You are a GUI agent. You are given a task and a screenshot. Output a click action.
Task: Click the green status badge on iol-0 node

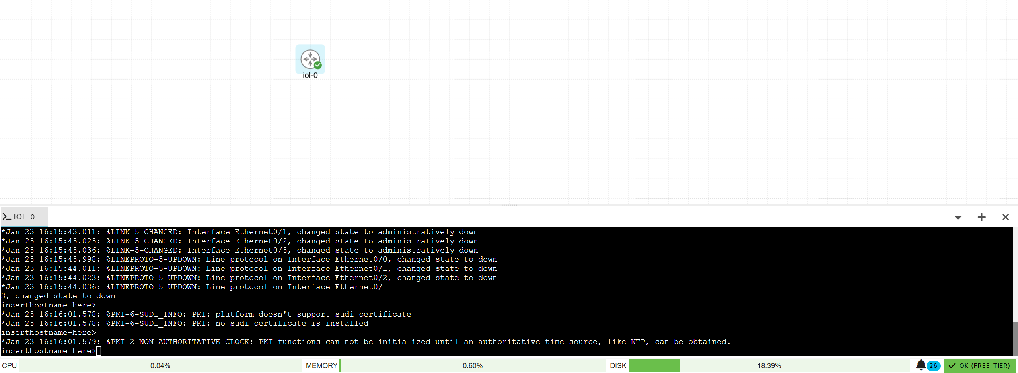pyautogui.click(x=317, y=65)
